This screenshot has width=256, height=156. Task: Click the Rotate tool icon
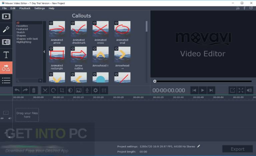[x=53, y=90]
